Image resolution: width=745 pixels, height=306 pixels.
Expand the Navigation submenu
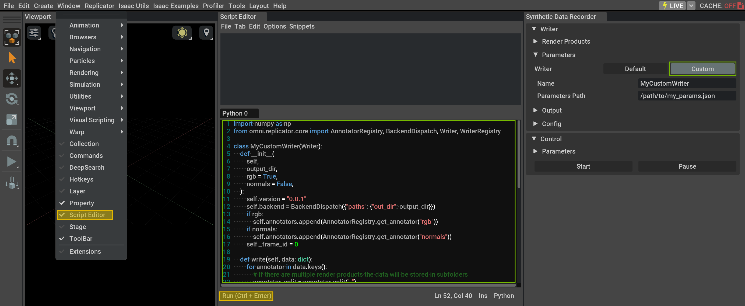coord(91,49)
